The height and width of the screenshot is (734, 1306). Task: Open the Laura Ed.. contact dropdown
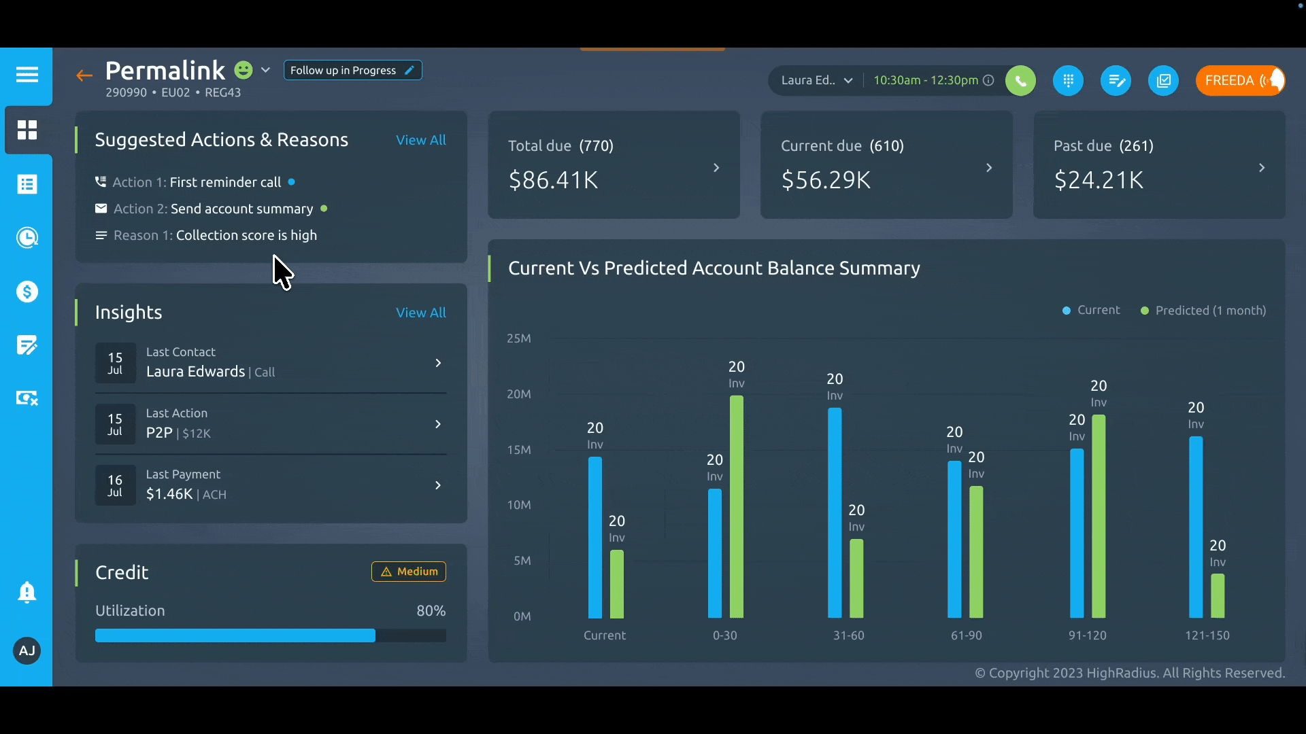click(817, 80)
